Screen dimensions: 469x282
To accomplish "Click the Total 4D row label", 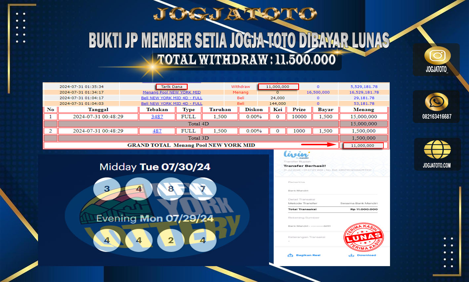I will coord(198,124).
